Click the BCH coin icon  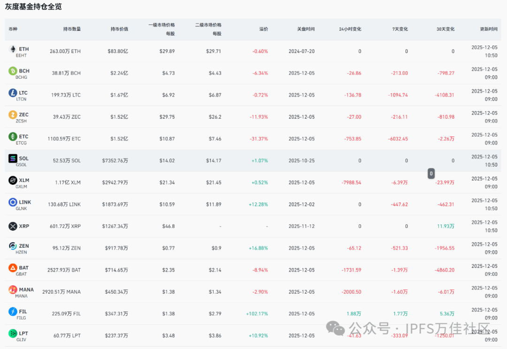click(x=13, y=71)
